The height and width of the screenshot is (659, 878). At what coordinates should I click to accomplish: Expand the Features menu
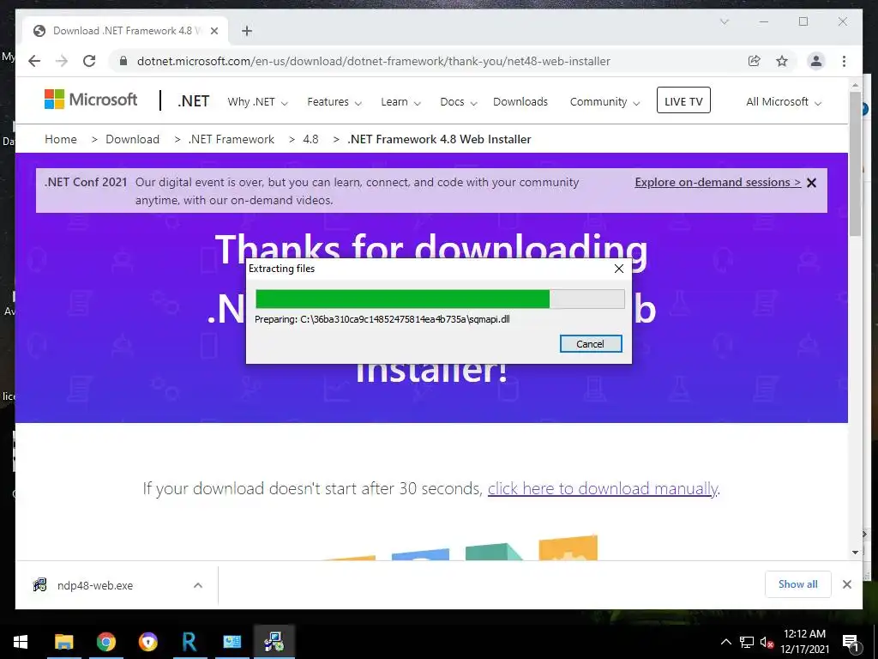(x=334, y=102)
